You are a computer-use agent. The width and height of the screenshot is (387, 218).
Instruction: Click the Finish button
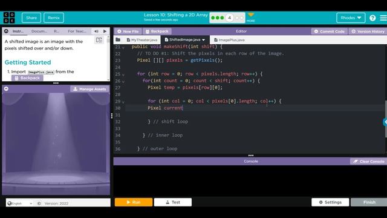pos(369,202)
